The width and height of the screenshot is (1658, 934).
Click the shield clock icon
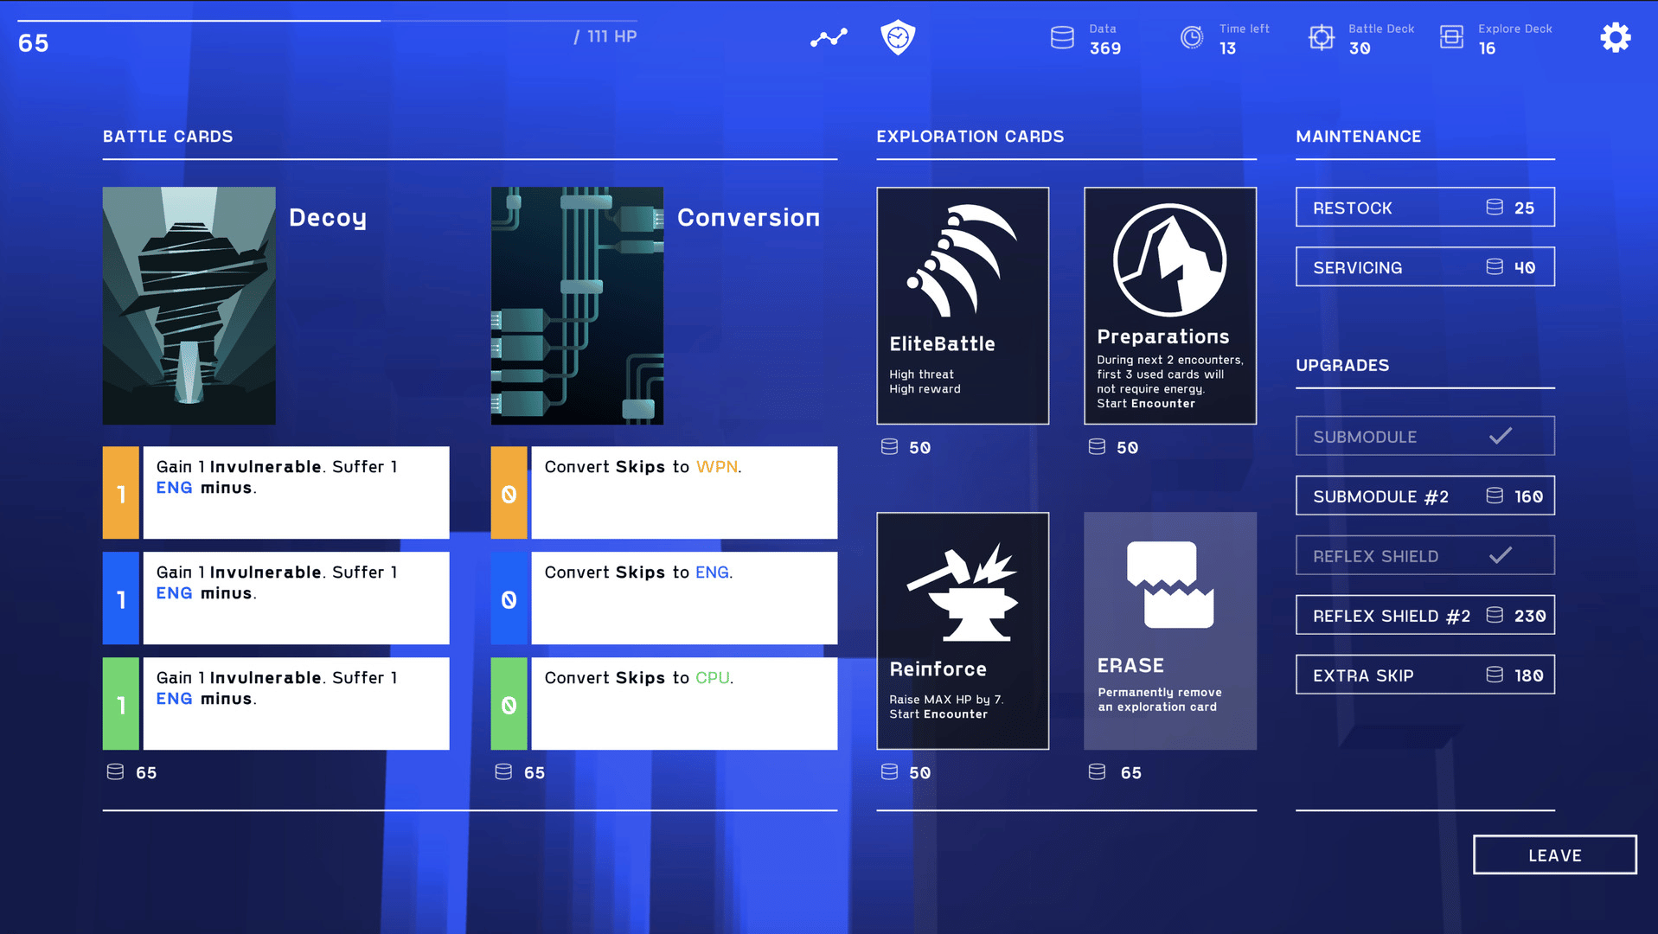click(898, 38)
